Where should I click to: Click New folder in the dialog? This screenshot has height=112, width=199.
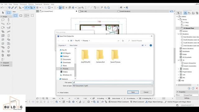73,45
